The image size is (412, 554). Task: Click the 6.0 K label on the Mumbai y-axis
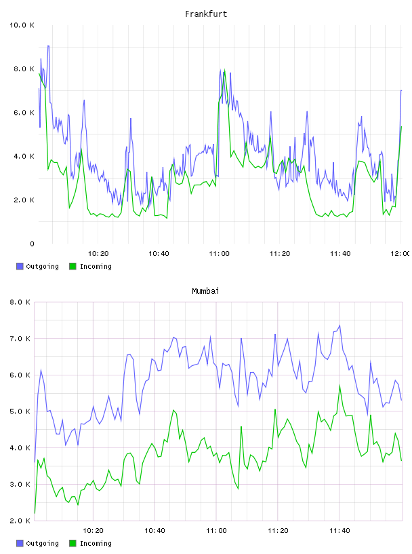coord(20,375)
